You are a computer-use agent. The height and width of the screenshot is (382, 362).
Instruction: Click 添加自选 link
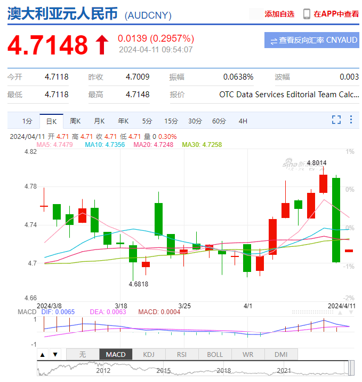pos(279,14)
